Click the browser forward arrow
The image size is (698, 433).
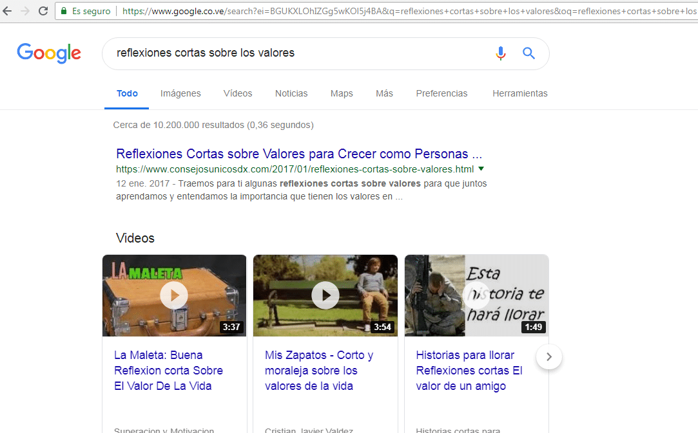tap(25, 11)
